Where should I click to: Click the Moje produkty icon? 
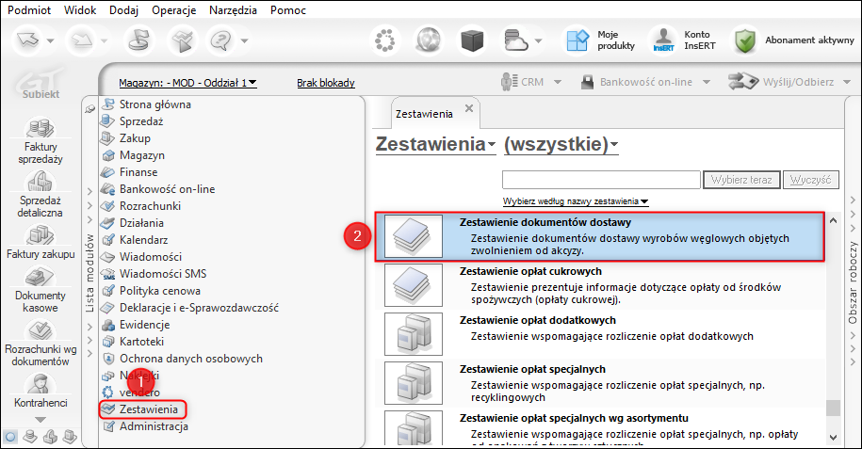[577, 40]
